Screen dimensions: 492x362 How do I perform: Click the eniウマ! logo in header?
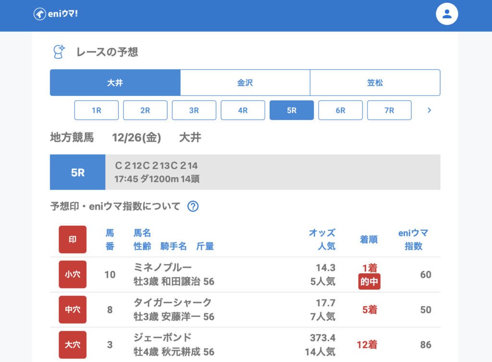(x=56, y=14)
